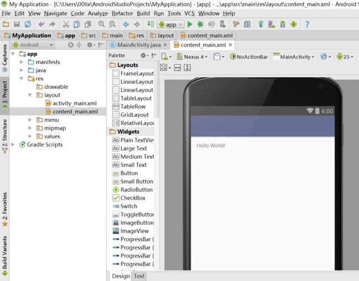Switch to MainActivity.java editor tab
The image size is (359, 281).
click(139, 45)
